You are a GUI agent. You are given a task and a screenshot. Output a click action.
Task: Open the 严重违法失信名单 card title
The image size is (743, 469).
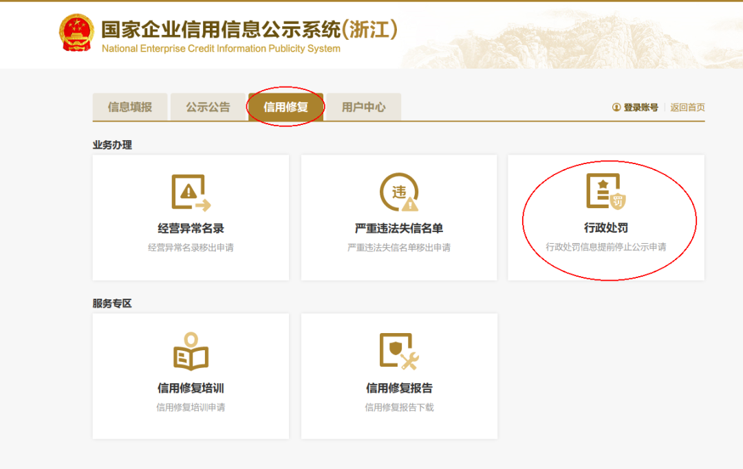point(399,229)
